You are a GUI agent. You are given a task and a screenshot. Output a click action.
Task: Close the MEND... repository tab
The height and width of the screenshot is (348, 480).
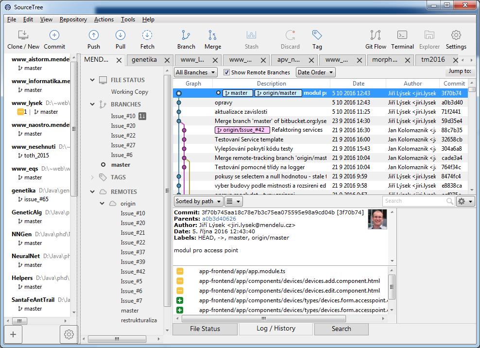[119, 60]
